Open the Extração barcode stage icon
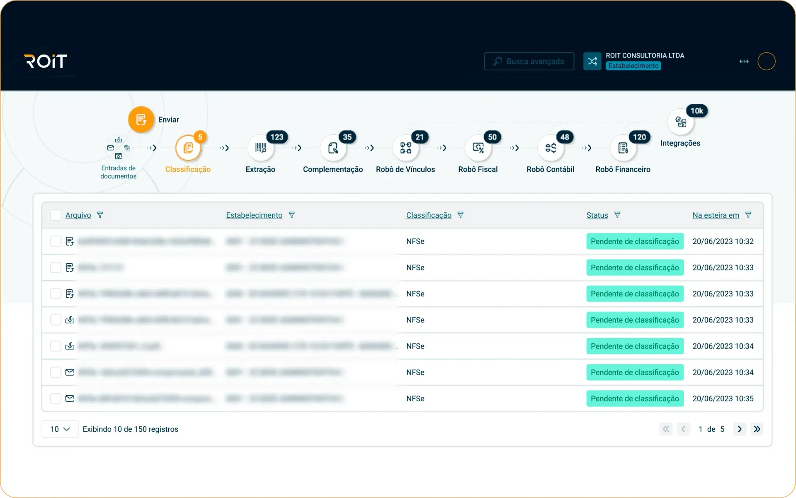This screenshot has width=796, height=498. [260, 148]
